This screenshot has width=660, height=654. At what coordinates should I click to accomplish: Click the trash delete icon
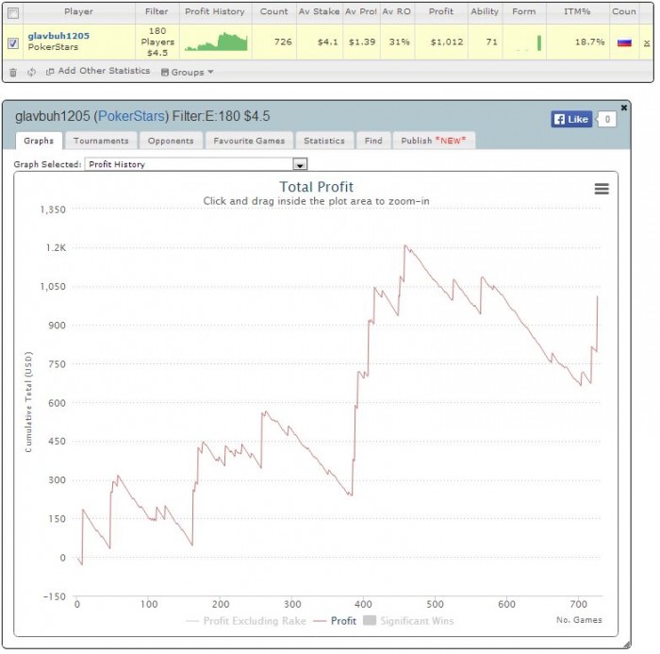pos(13,73)
